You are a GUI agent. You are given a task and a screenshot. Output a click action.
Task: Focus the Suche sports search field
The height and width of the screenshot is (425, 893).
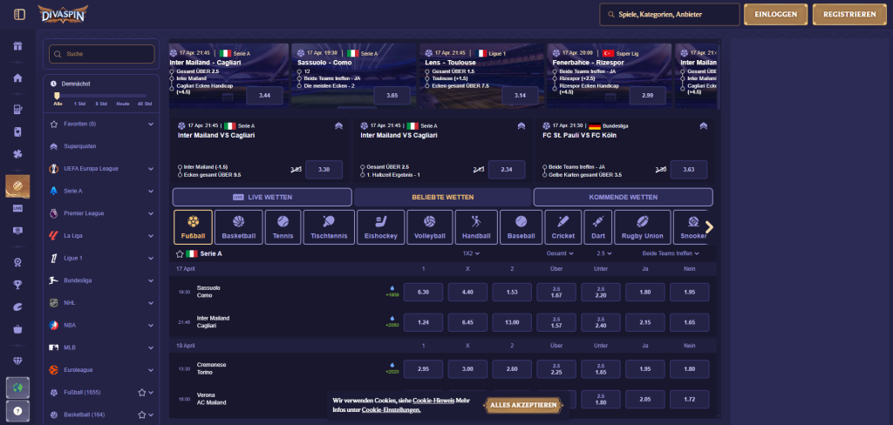tap(101, 54)
